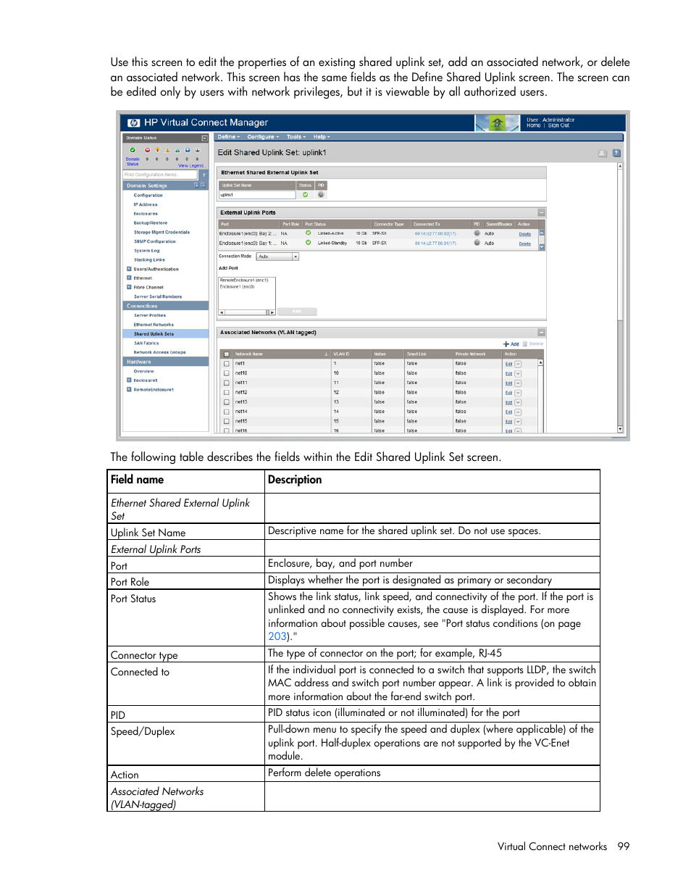691x895 pixels.
Task: Open the Help menu
Action: click(321, 137)
